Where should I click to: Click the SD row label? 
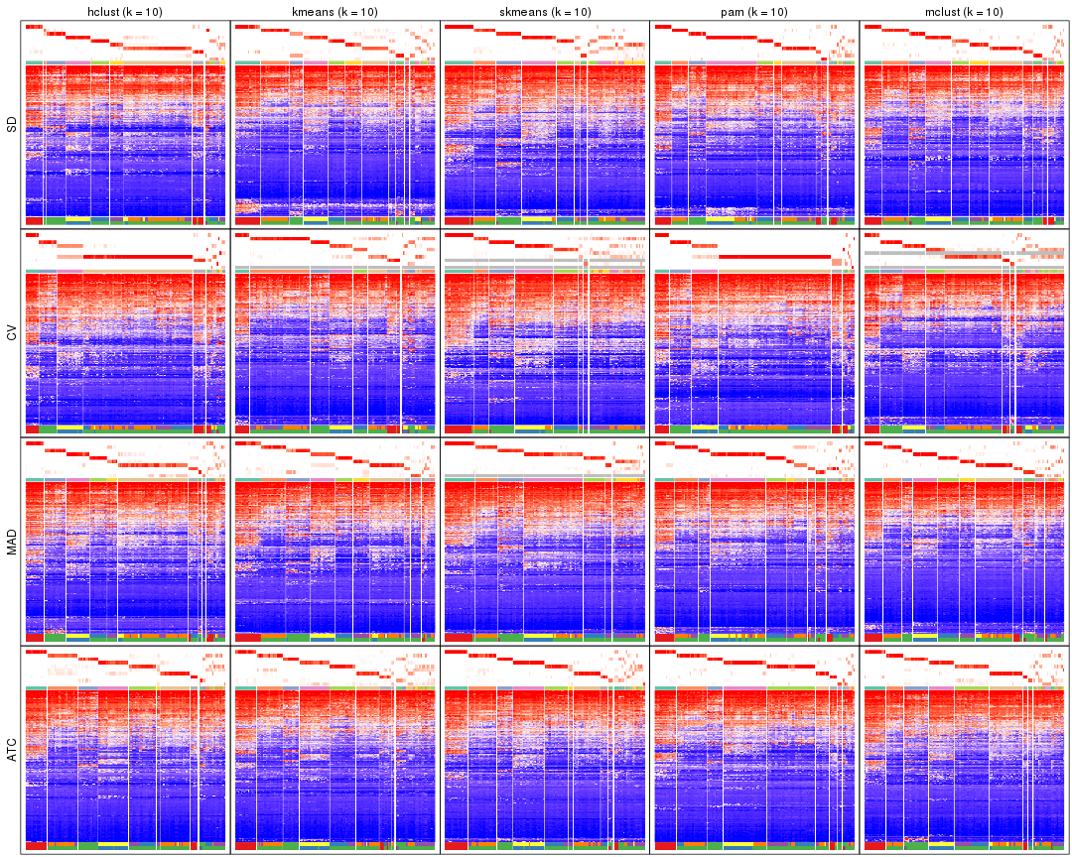12,124
